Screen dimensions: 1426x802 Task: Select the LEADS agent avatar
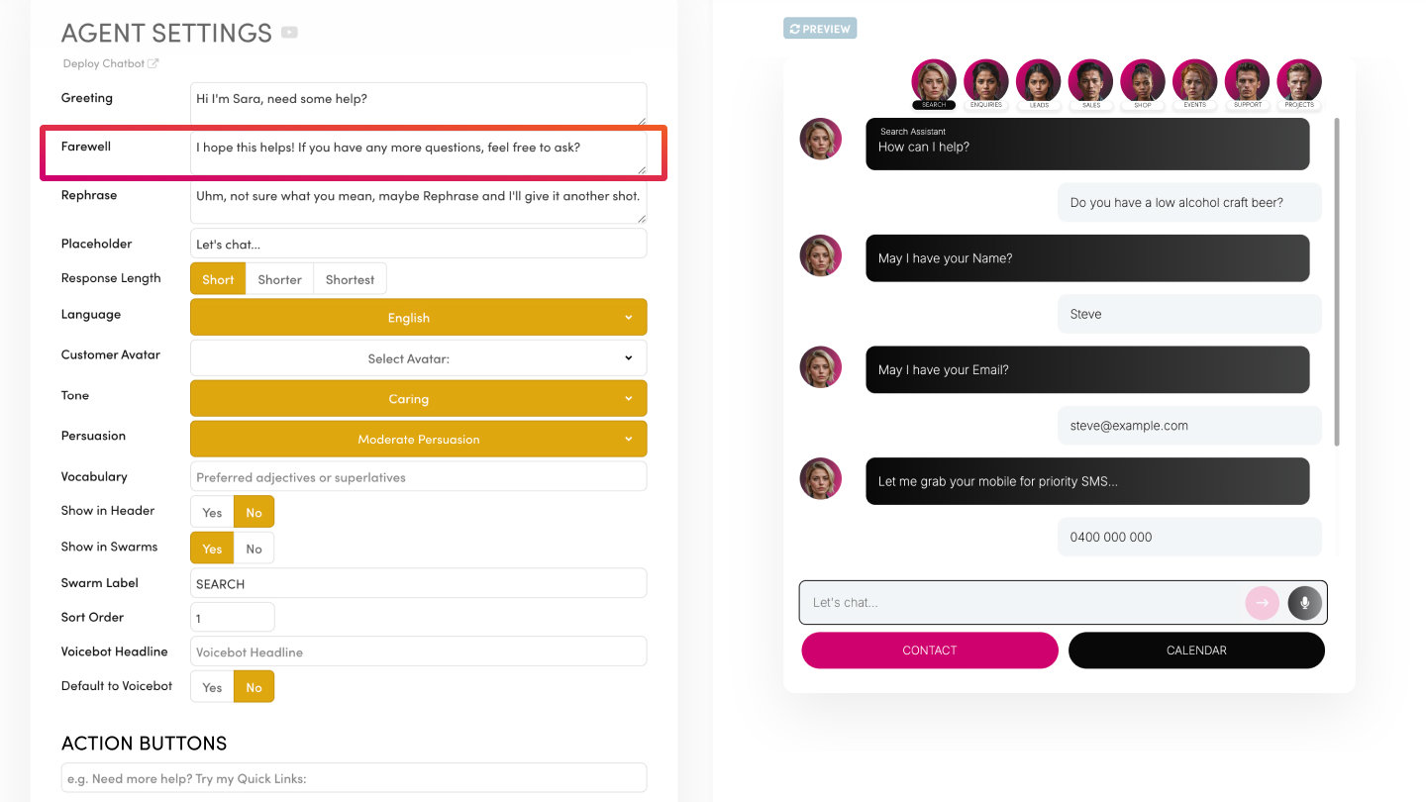[1038, 81]
